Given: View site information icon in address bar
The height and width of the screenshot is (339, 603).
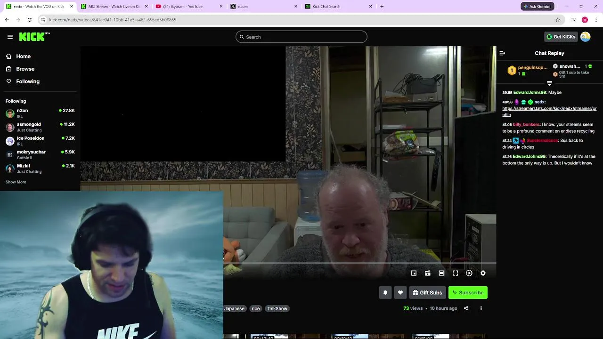Looking at the screenshot, I should [x=43, y=20].
